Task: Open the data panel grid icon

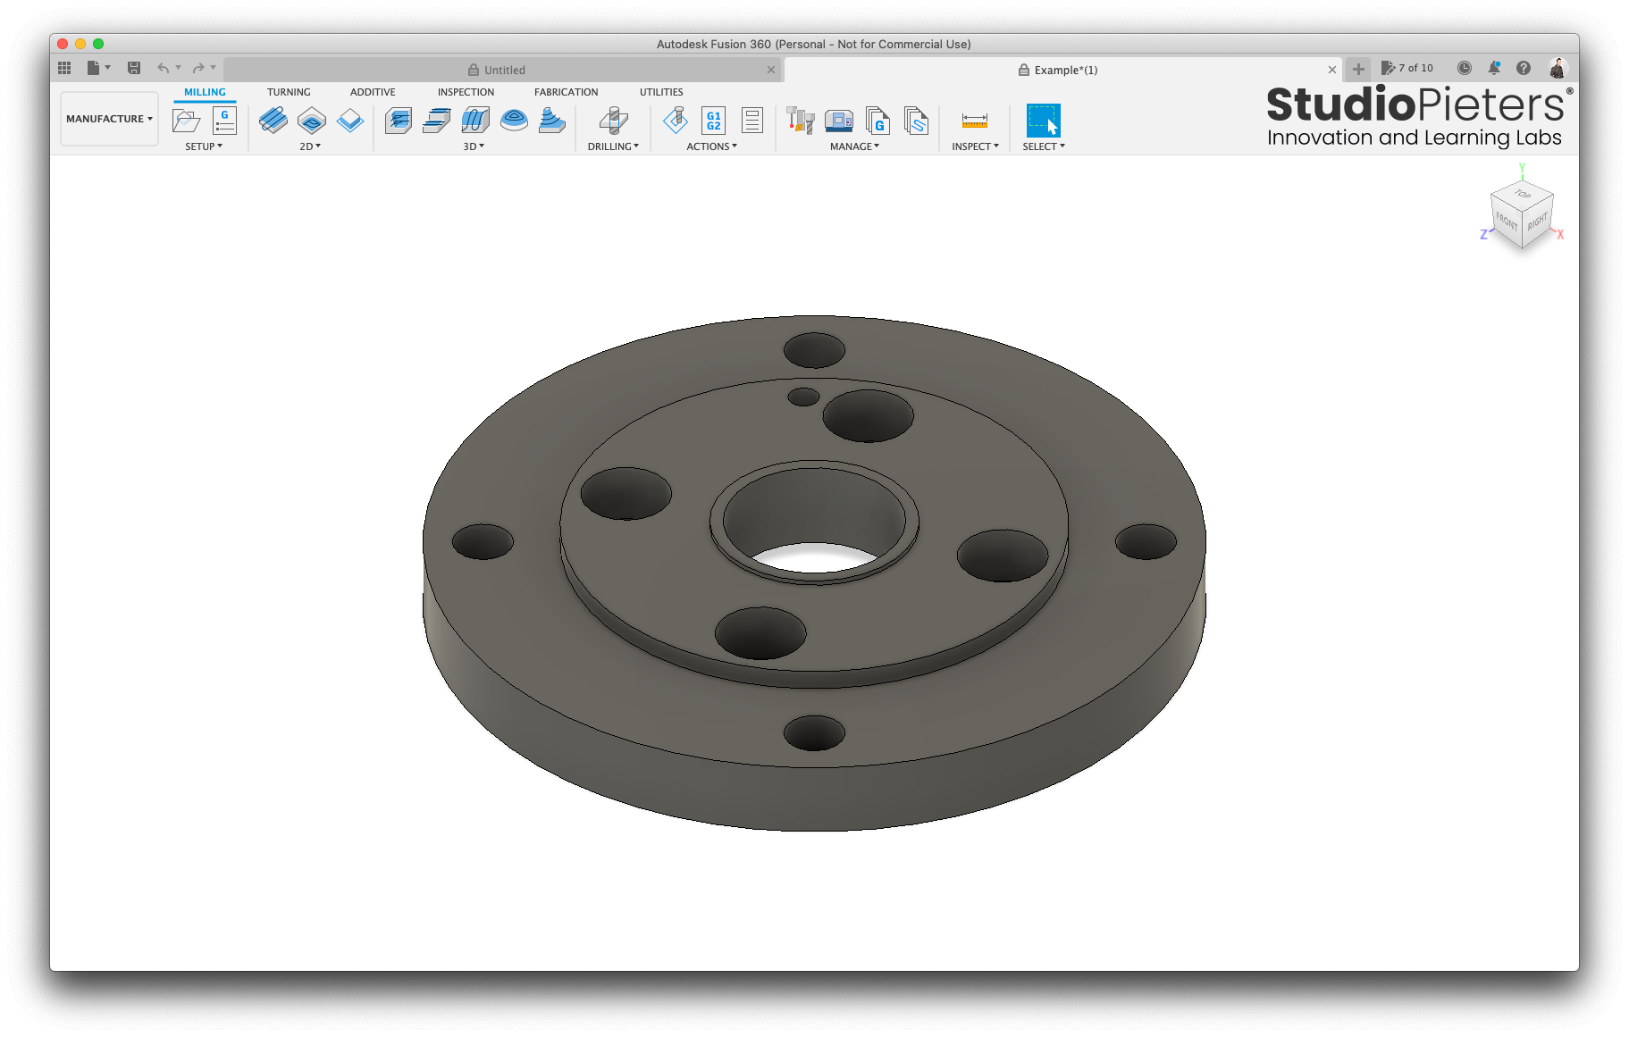Action: 64,68
